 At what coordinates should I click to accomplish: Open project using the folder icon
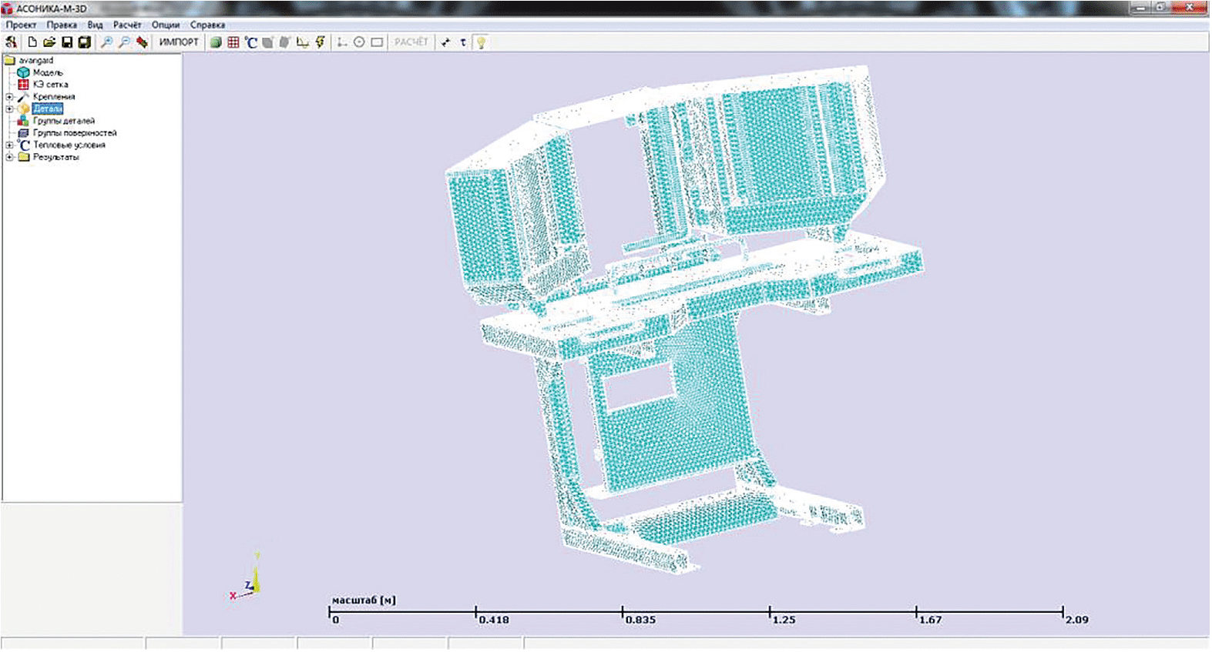pos(49,42)
